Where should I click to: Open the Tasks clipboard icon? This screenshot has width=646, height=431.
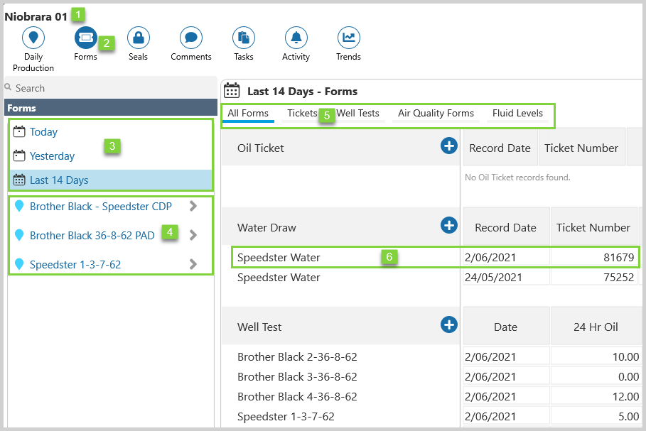click(x=244, y=38)
